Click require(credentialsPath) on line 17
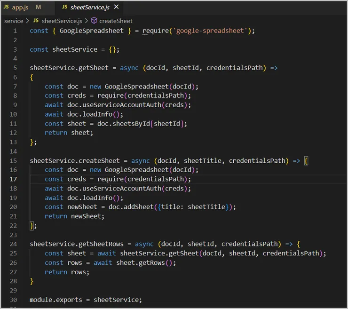 tap(142, 179)
